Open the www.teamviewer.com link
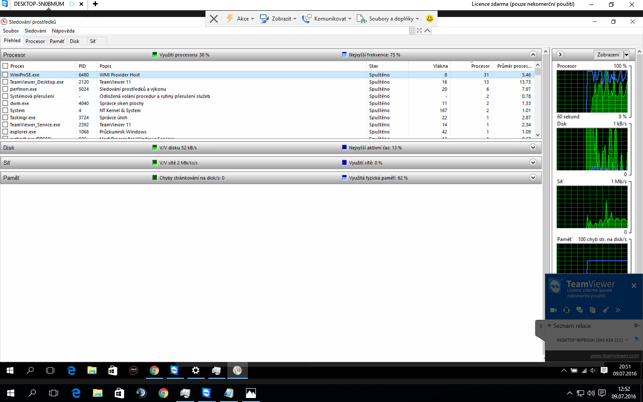Viewport: 643px width, 402px height. (614, 356)
